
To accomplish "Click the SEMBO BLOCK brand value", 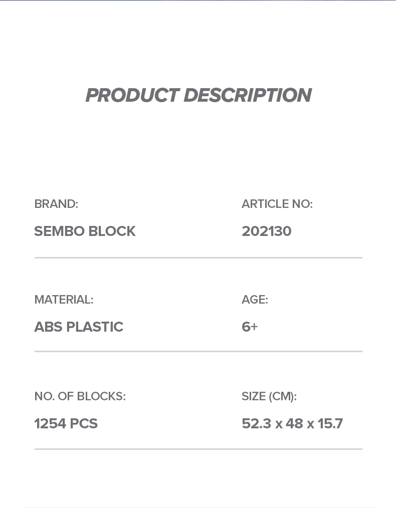I will pos(85,231).
